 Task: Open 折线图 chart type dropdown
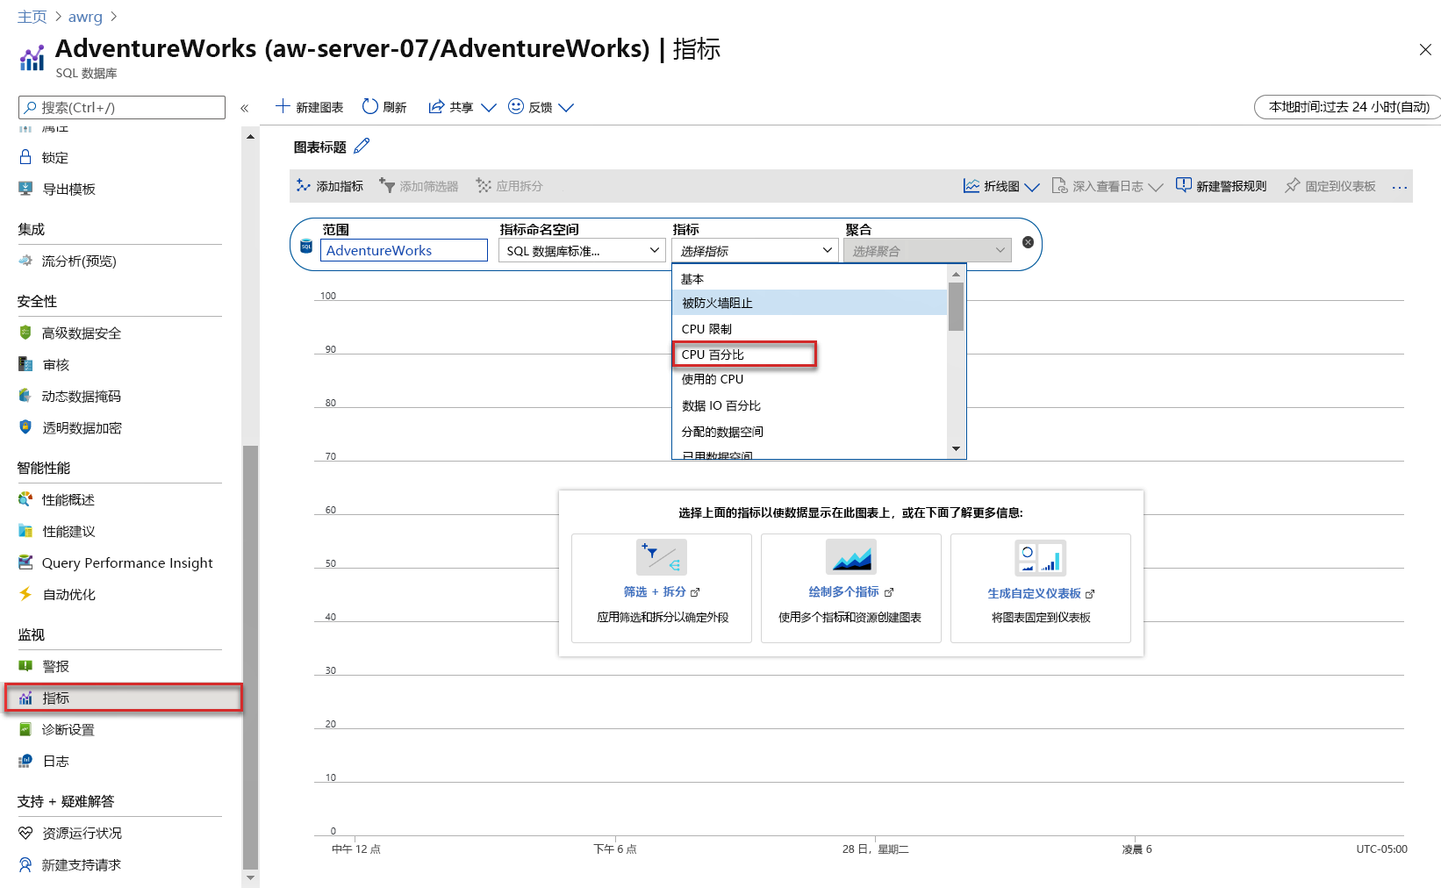pos(1000,186)
